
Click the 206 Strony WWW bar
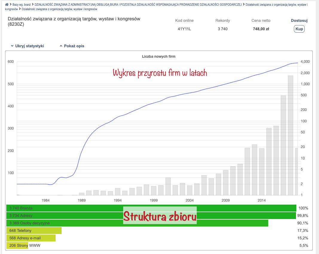17,245
